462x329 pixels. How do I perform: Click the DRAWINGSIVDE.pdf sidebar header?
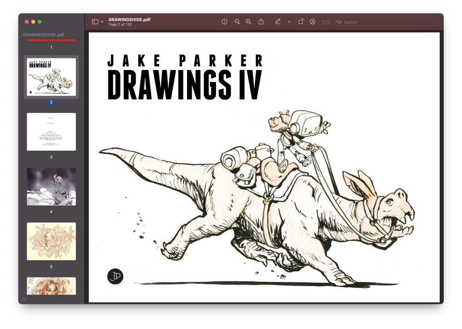click(44, 35)
